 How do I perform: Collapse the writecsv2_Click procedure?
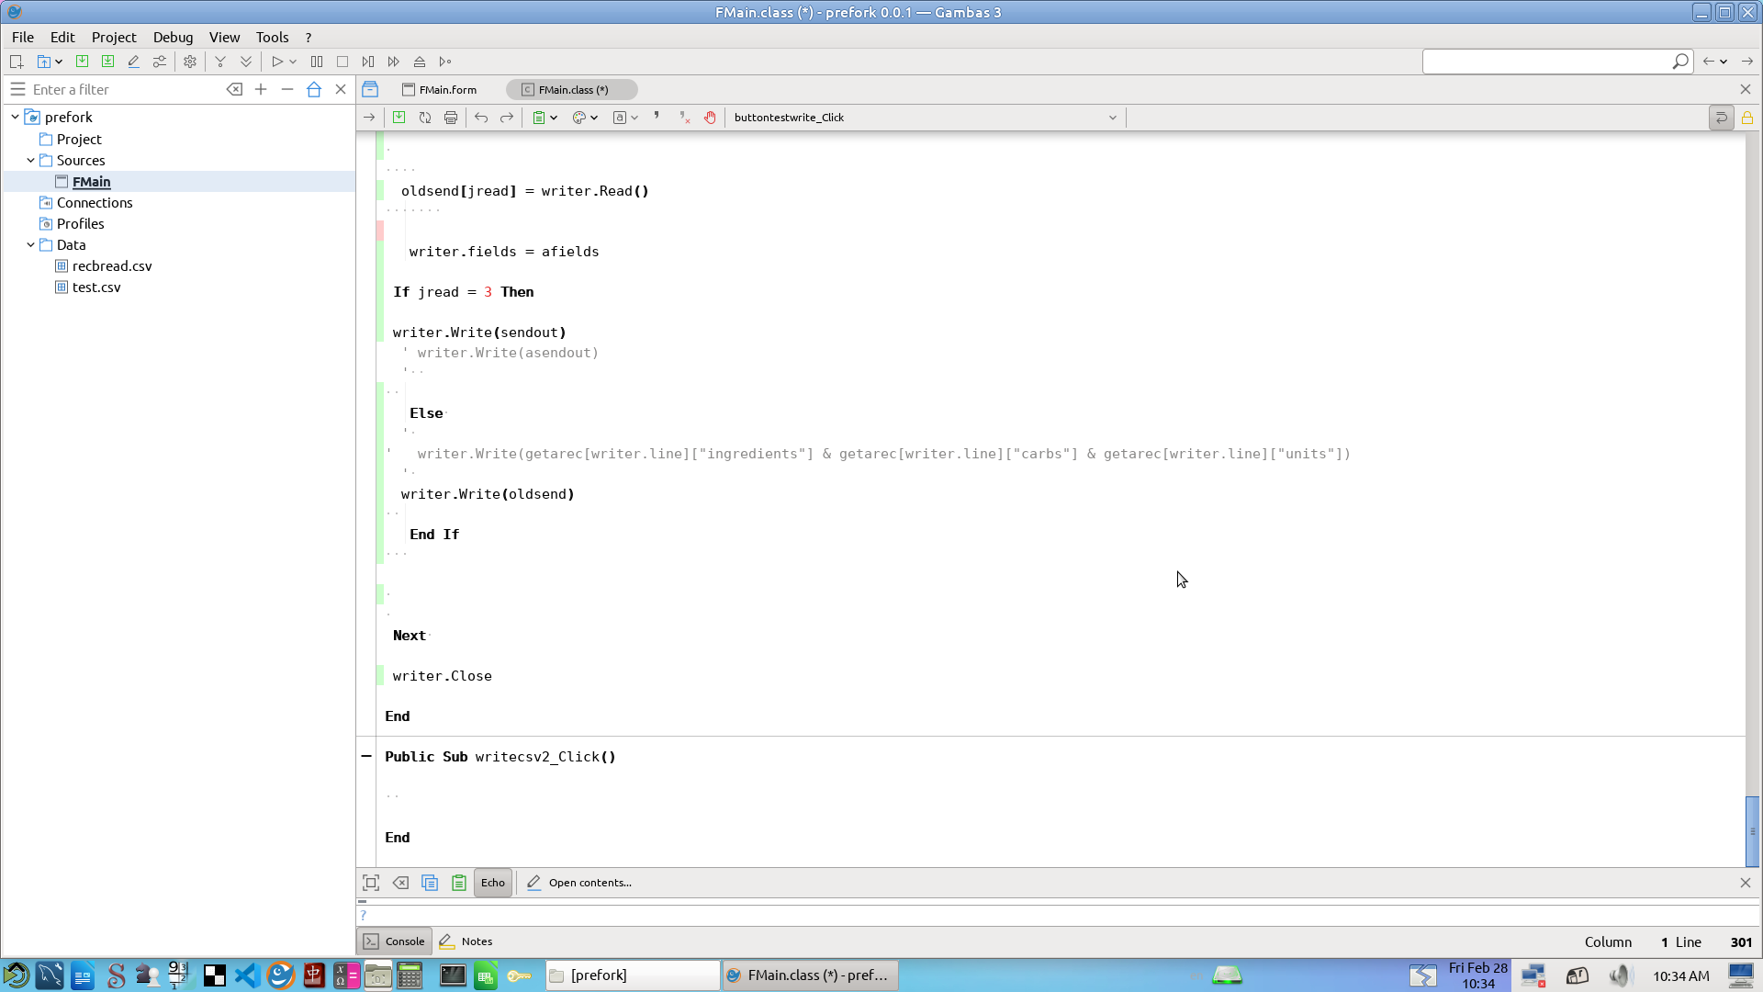coord(366,756)
